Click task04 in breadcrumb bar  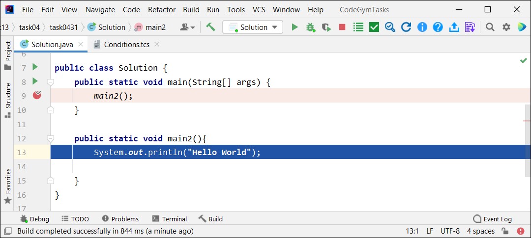click(x=29, y=27)
